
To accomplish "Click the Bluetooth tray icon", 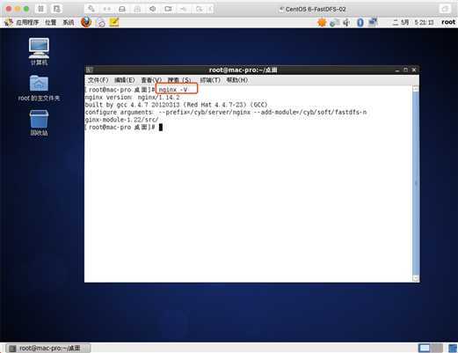I will click(360, 22).
